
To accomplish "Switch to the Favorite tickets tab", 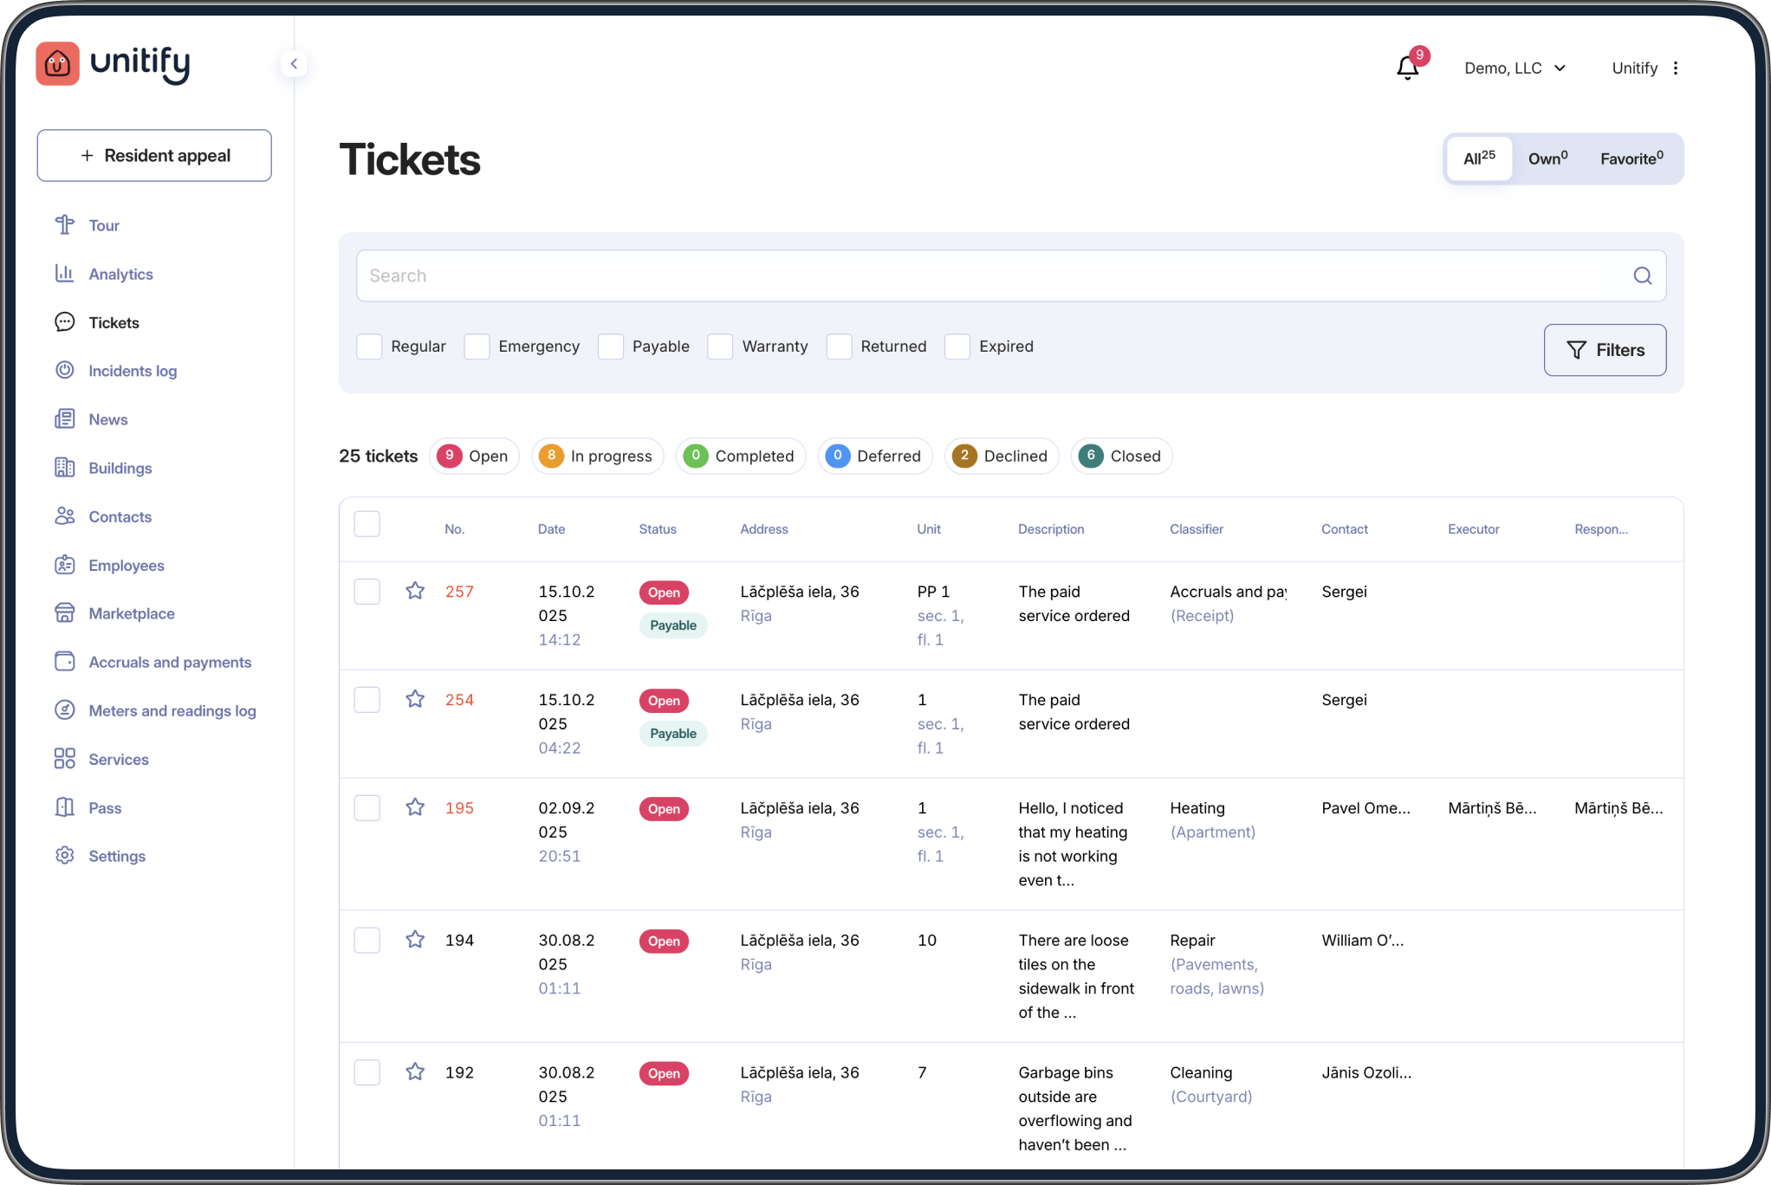I will (1631, 159).
